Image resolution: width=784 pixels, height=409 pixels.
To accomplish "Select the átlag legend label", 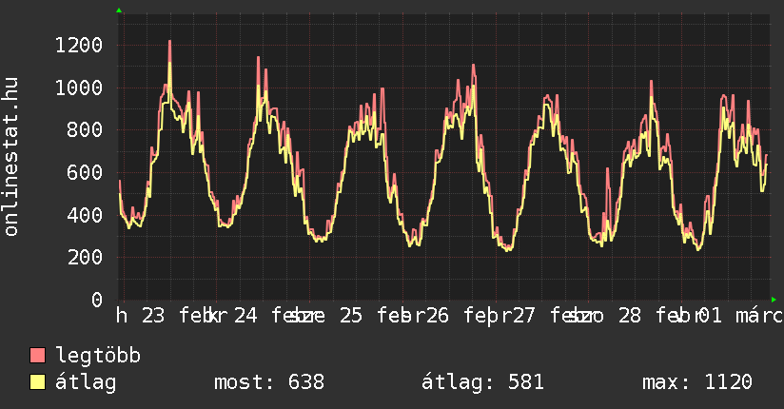I will pos(85,382).
